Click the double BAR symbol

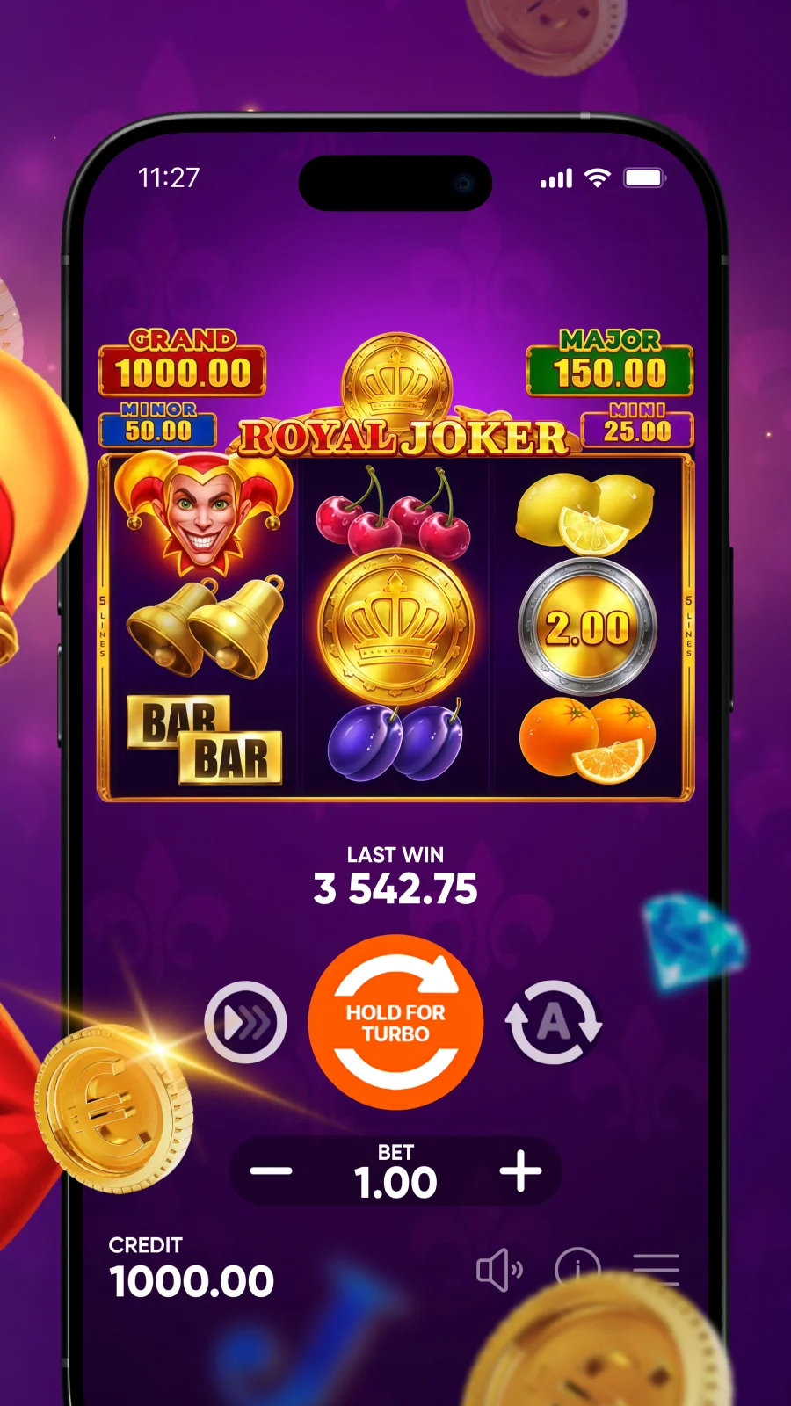pos(205,740)
